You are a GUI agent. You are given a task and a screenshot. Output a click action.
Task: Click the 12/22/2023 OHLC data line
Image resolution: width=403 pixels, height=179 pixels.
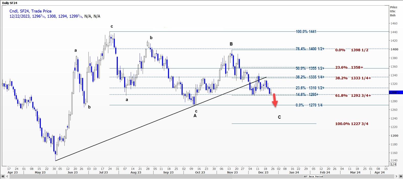[x=55, y=16]
